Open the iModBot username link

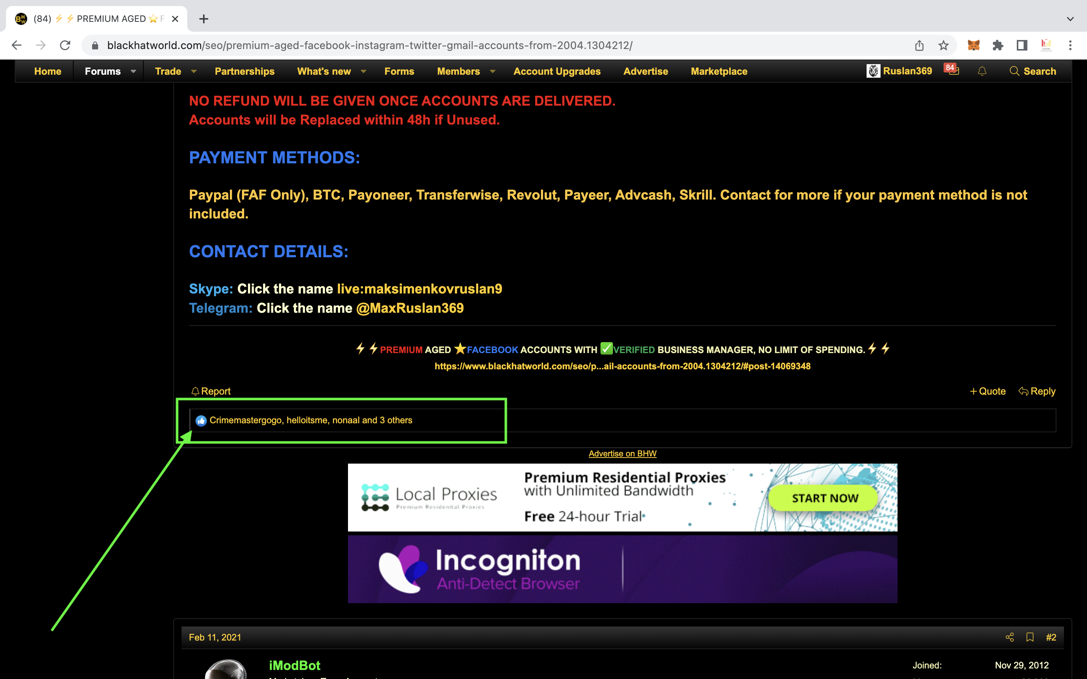click(295, 665)
